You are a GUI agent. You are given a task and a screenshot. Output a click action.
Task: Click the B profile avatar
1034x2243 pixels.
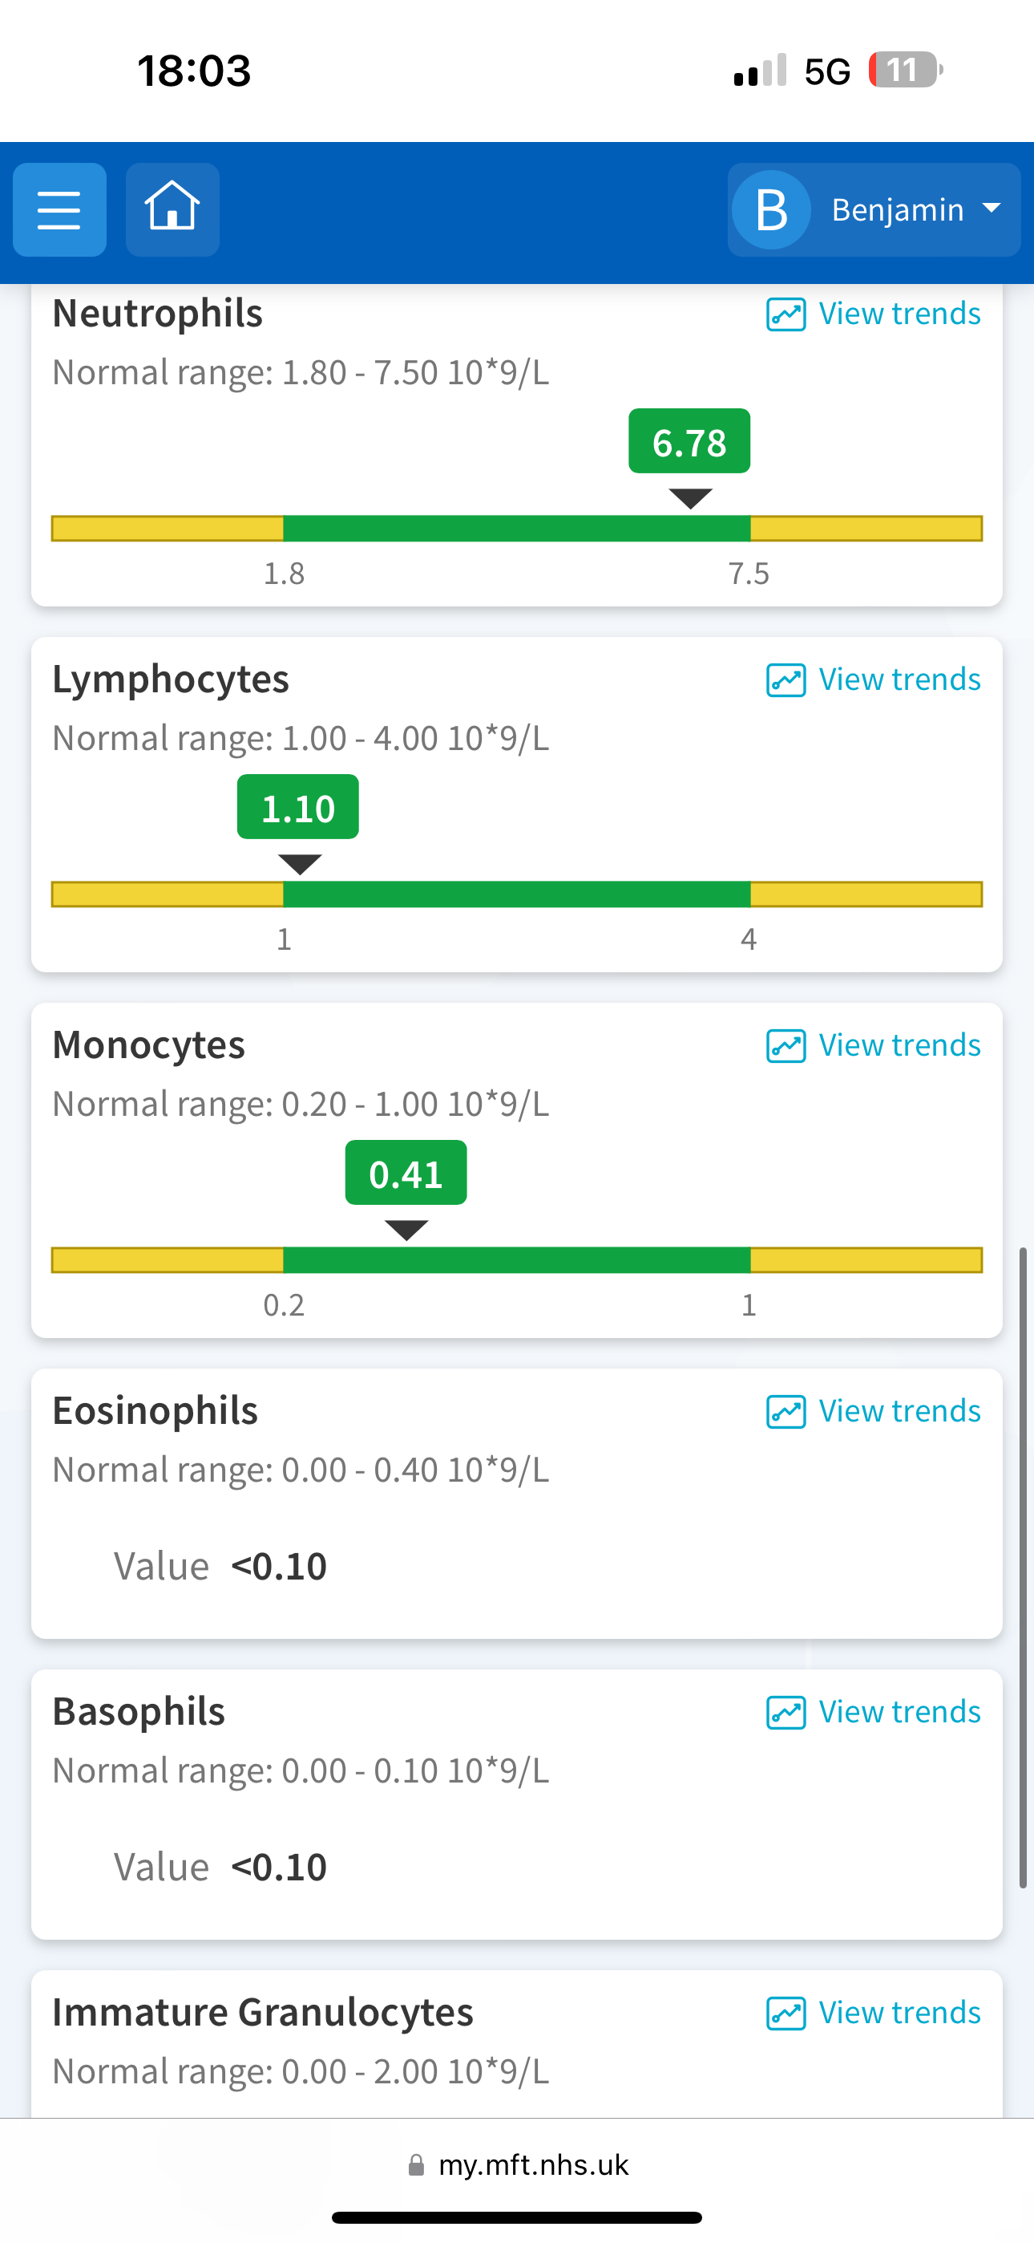click(771, 210)
